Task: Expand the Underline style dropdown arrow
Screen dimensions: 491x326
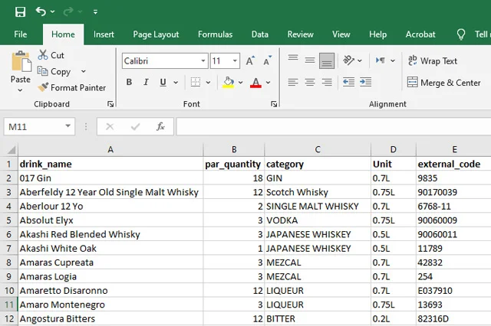Action: pos(176,83)
